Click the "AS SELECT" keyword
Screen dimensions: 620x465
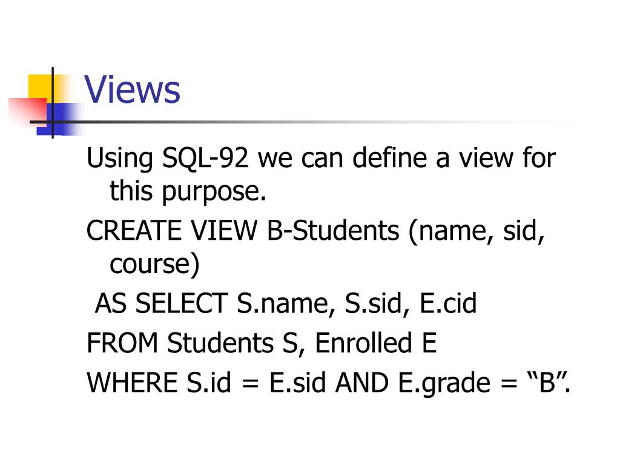(161, 303)
